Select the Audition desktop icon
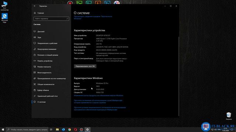This screenshot has height=132, width=236. (88, 3)
